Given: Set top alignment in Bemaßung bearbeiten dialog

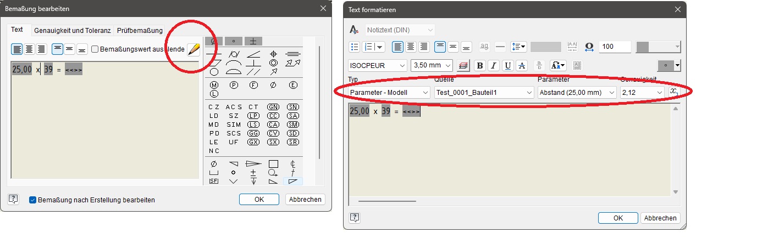Looking at the screenshot, I should tap(58, 49).
